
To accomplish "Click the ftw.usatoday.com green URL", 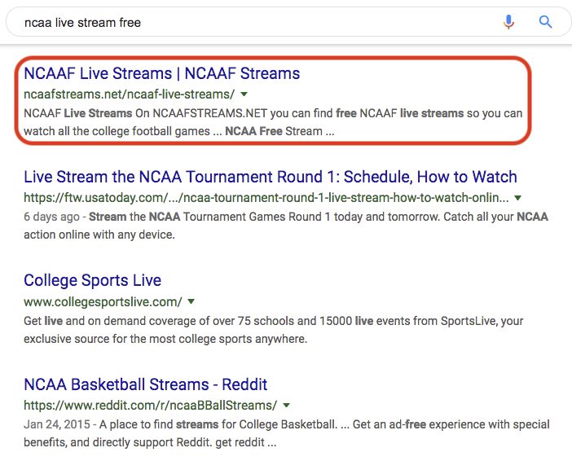I will tap(266, 198).
